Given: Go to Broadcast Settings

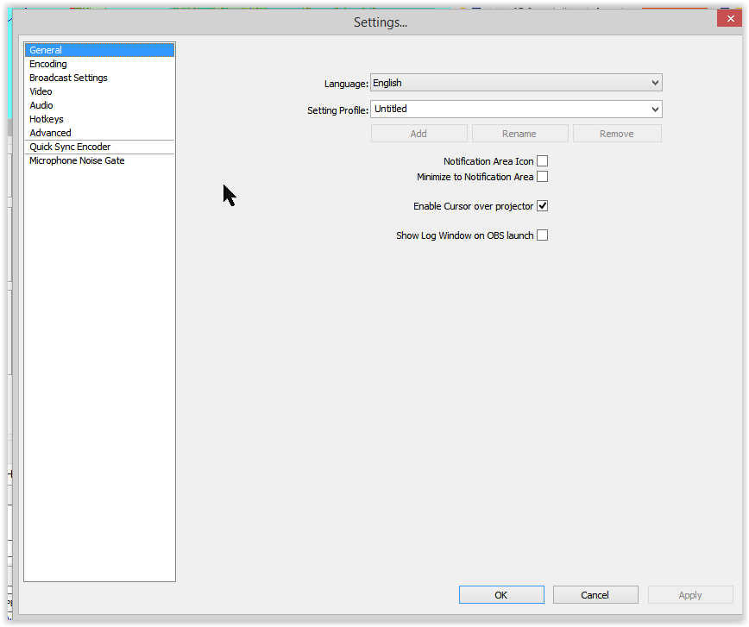Looking at the screenshot, I should pos(99,78).
